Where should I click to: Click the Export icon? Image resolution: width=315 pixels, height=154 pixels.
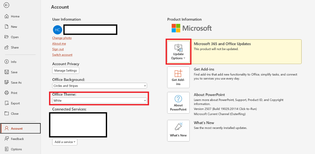[7, 103]
